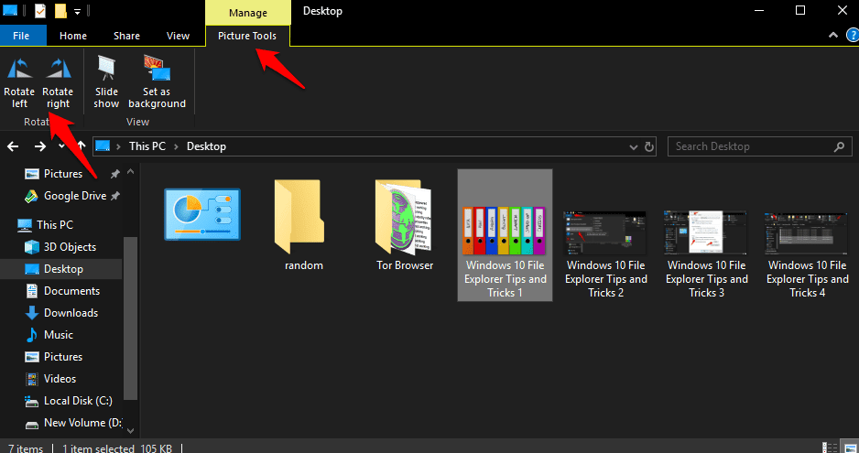Click Quick Access Toolbar properties icon
Screen dimensions: 859x453
(40, 10)
